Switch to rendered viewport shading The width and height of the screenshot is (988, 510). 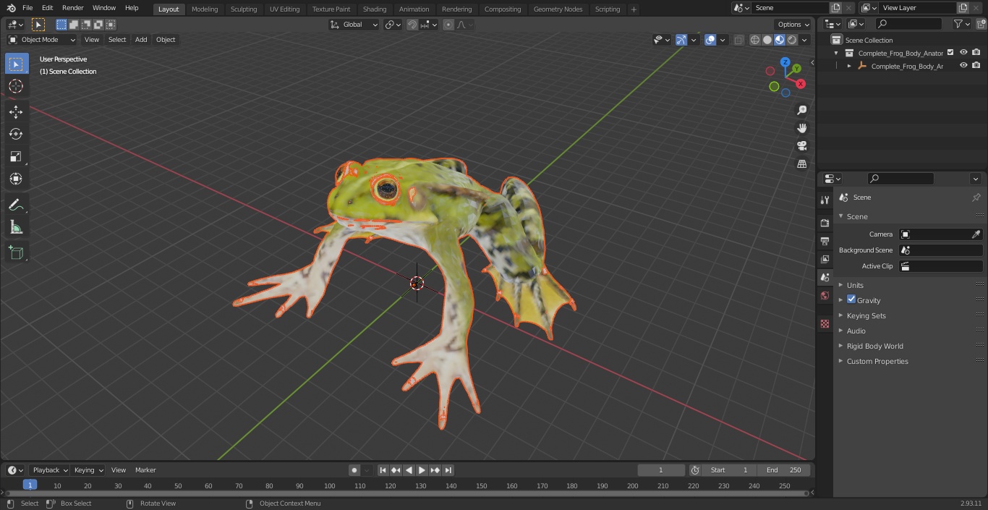tap(792, 40)
